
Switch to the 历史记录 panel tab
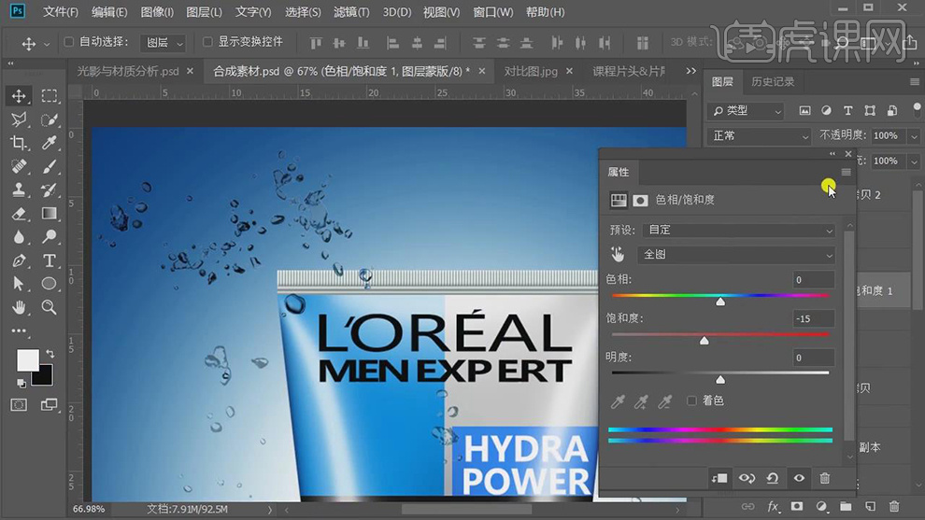coord(773,82)
